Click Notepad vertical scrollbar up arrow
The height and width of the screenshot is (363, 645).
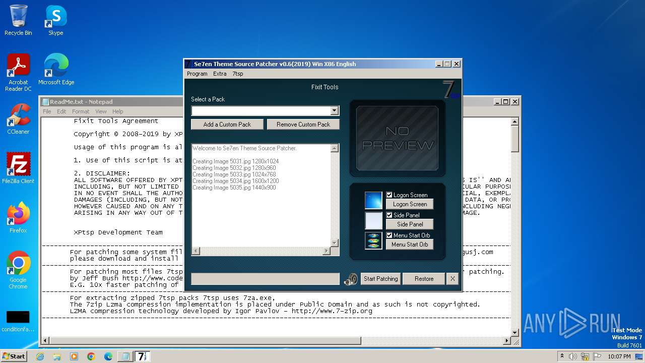514,122
